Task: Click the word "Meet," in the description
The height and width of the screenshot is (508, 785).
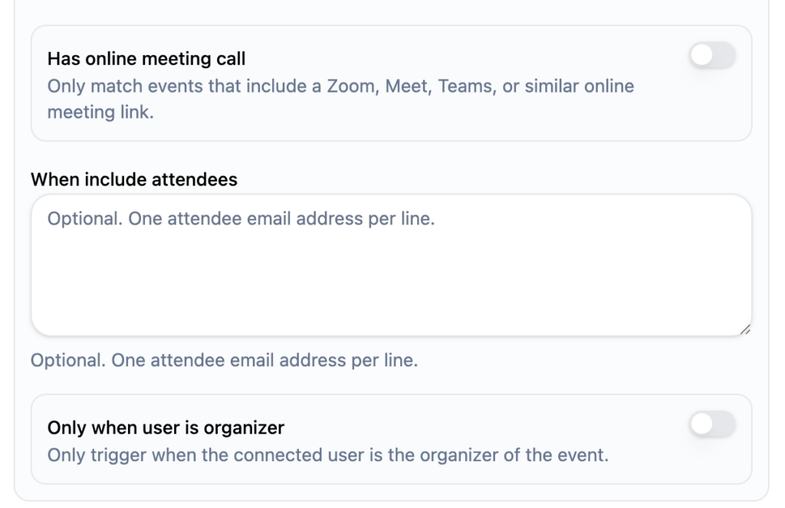Action: [409, 86]
